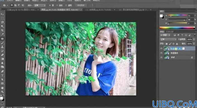Select the Patch tool in the toolbox
The height and width of the screenshot is (108, 197).
tap(2, 39)
